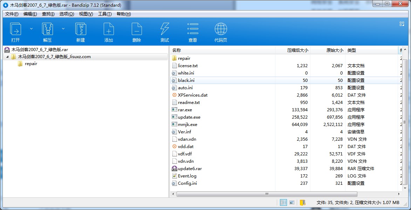411x210 pixels.
Task: Open the 代码页 (Code page) globe icon
Action: point(221,29)
